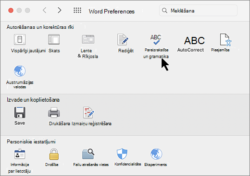Screen dimensions: 250x176
Task: Open Austrumāzijas valodas language preferences
Action: [20, 71]
